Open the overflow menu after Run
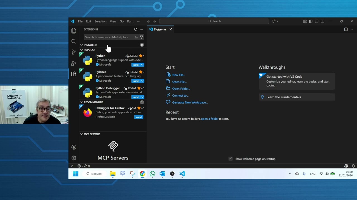 [x=138, y=21]
